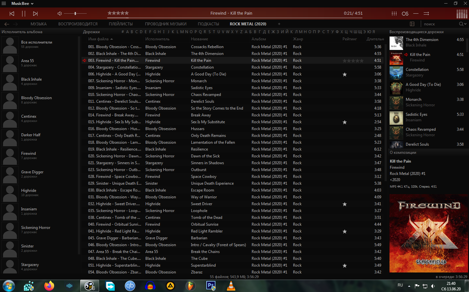Image resolution: width=469 pixels, height=292 pixels.
Task: Switch to the ПЛЕЙЛИСТЫ tab
Action: [121, 24]
